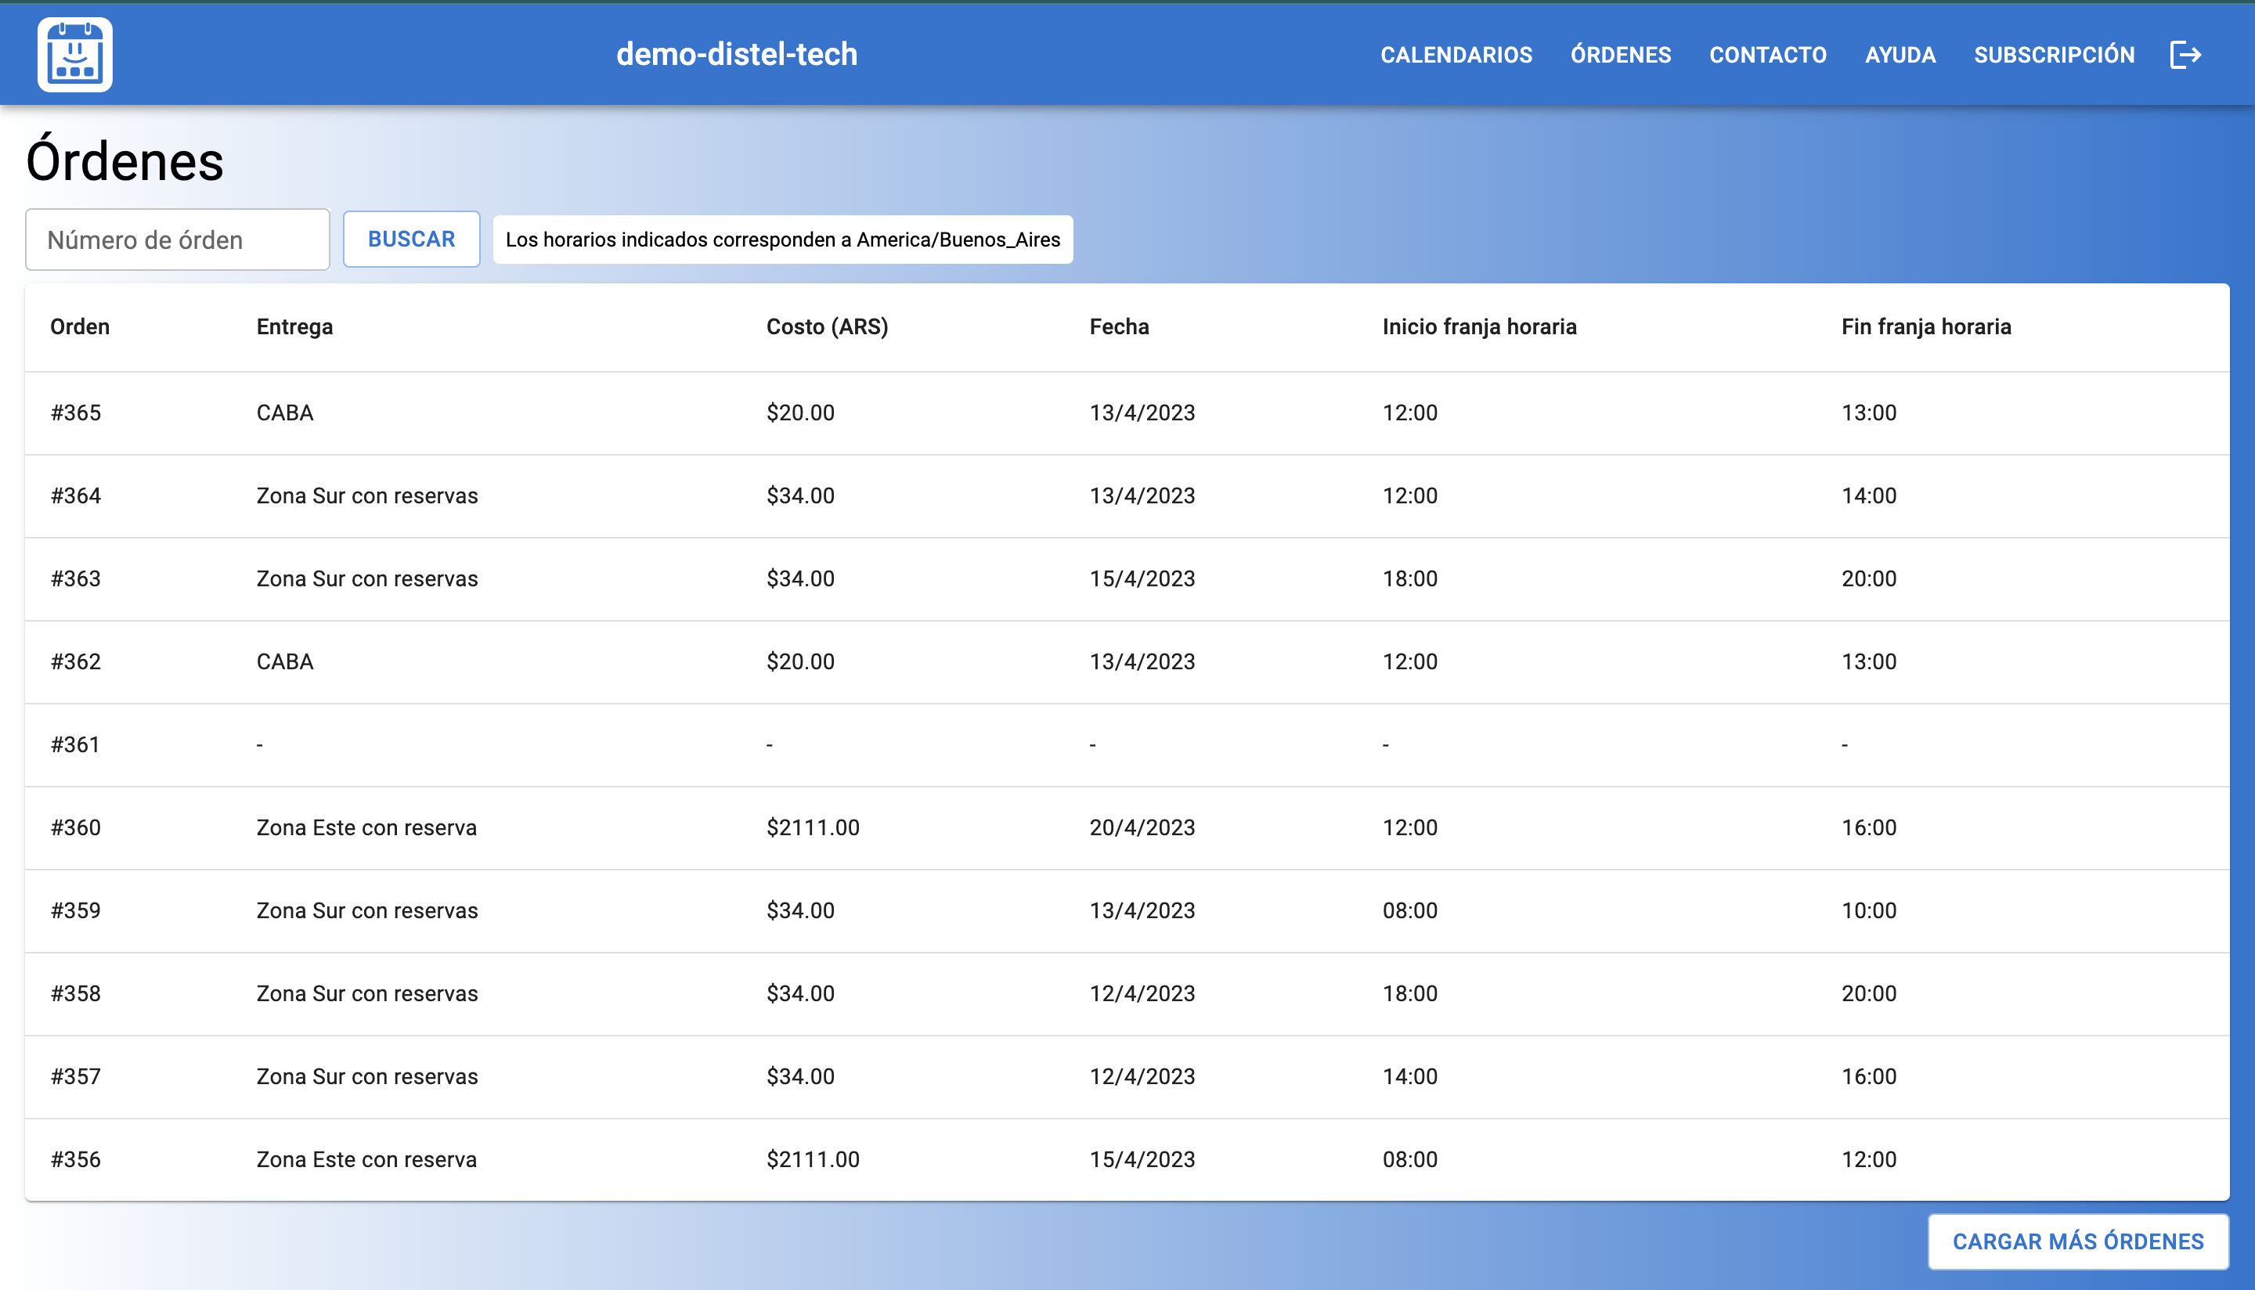Click the $2111.00 cost in order #356 row

coord(813,1160)
